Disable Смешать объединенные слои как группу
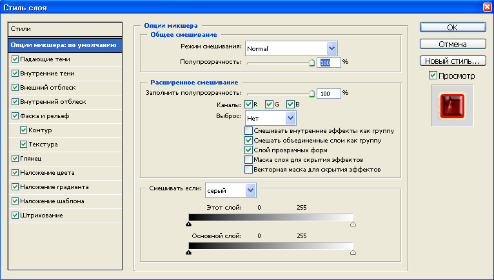Screen dimensions: 494x280 click(248, 140)
